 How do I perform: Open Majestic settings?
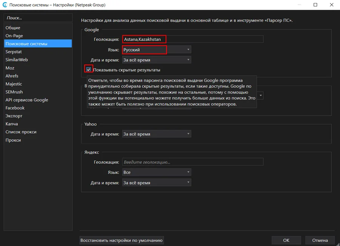coord(38,84)
